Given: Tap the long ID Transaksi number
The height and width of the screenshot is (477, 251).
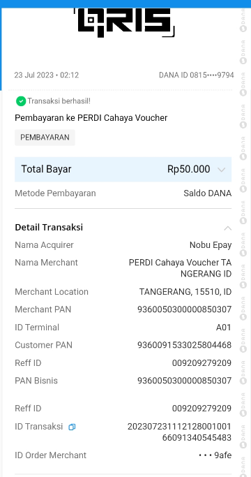Looking at the screenshot, I should coord(179,432).
